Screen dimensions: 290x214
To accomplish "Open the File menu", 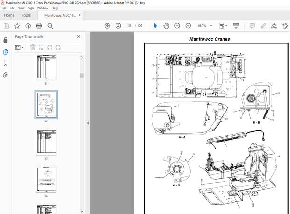I will tap(4, 8).
